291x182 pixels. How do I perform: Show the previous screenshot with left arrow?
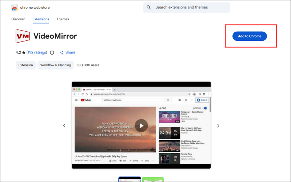pos(64,126)
